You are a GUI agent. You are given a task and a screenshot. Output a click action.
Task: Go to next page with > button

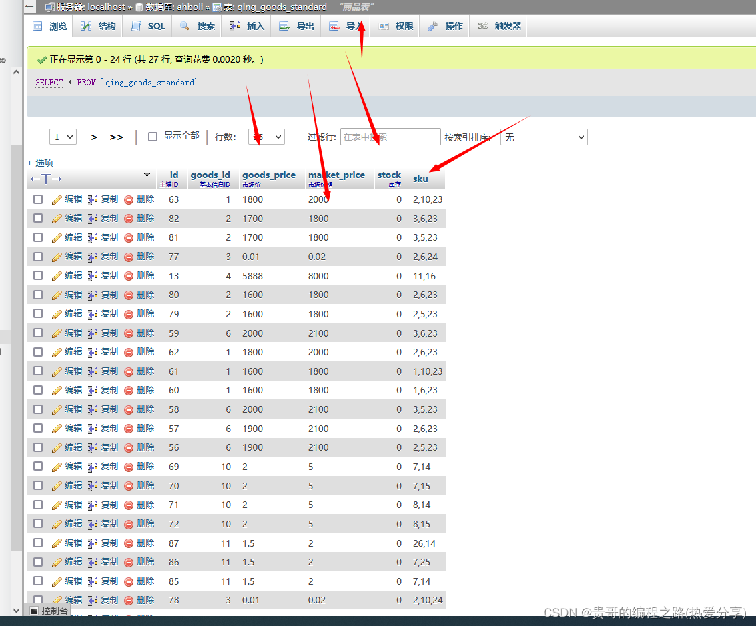tap(94, 137)
